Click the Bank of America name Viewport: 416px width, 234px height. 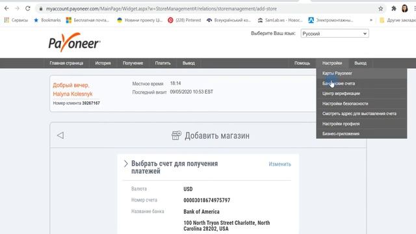[x=201, y=212]
